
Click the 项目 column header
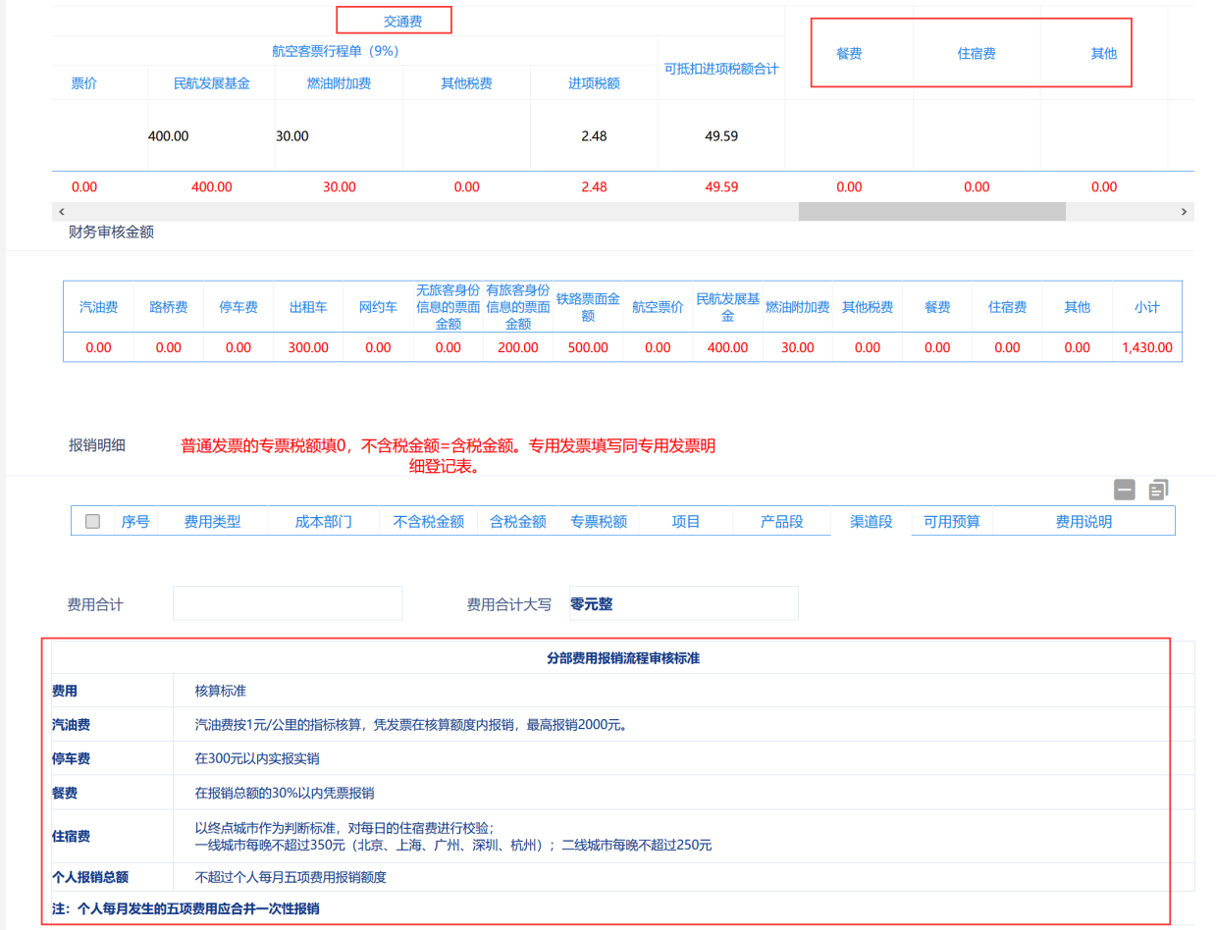click(686, 522)
